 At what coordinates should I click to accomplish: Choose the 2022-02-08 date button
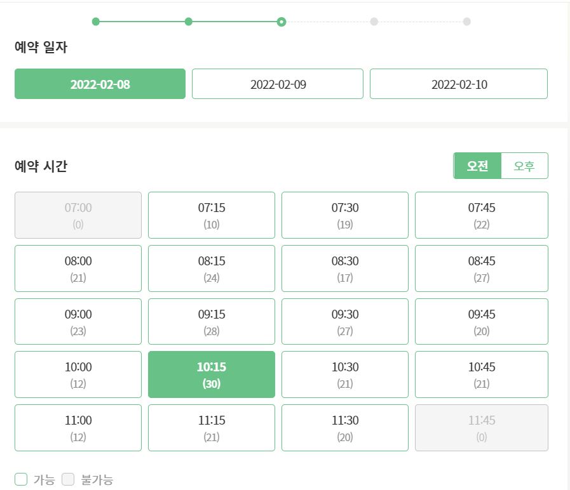[x=100, y=84]
